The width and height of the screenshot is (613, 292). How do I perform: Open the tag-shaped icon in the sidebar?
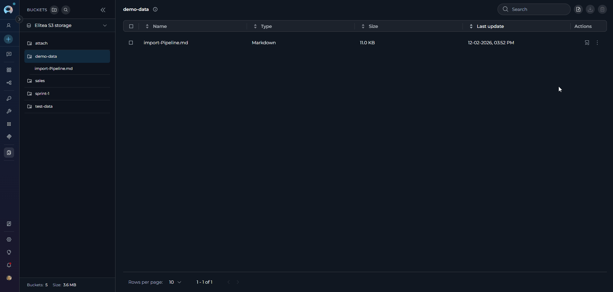pos(9,137)
